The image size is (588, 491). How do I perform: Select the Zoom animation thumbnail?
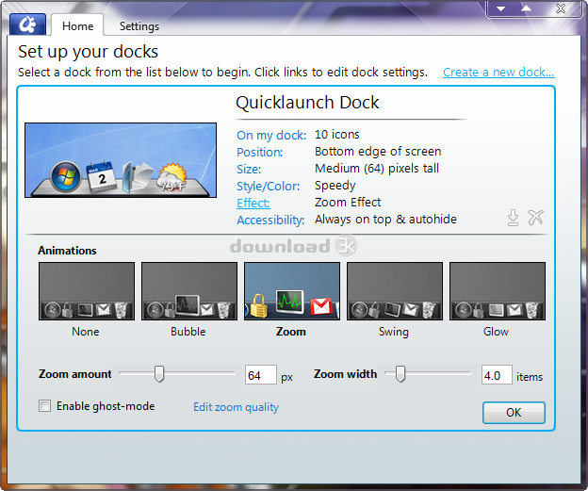click(291, 291)
